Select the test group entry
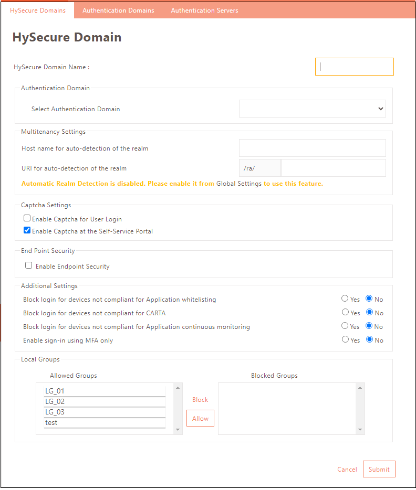 pyautogui.click(x=104, y=422)
